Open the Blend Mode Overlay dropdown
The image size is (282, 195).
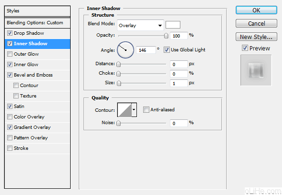tap(140, 25)
